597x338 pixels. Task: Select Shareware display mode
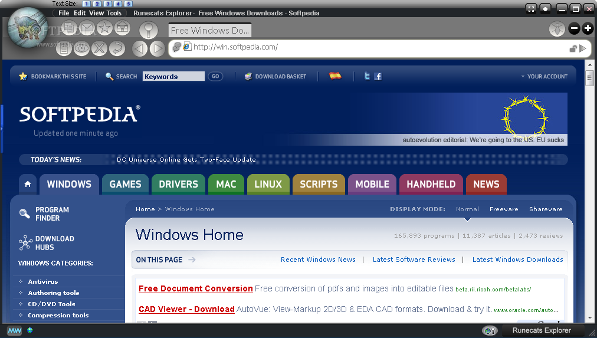[x=546, y=209]
